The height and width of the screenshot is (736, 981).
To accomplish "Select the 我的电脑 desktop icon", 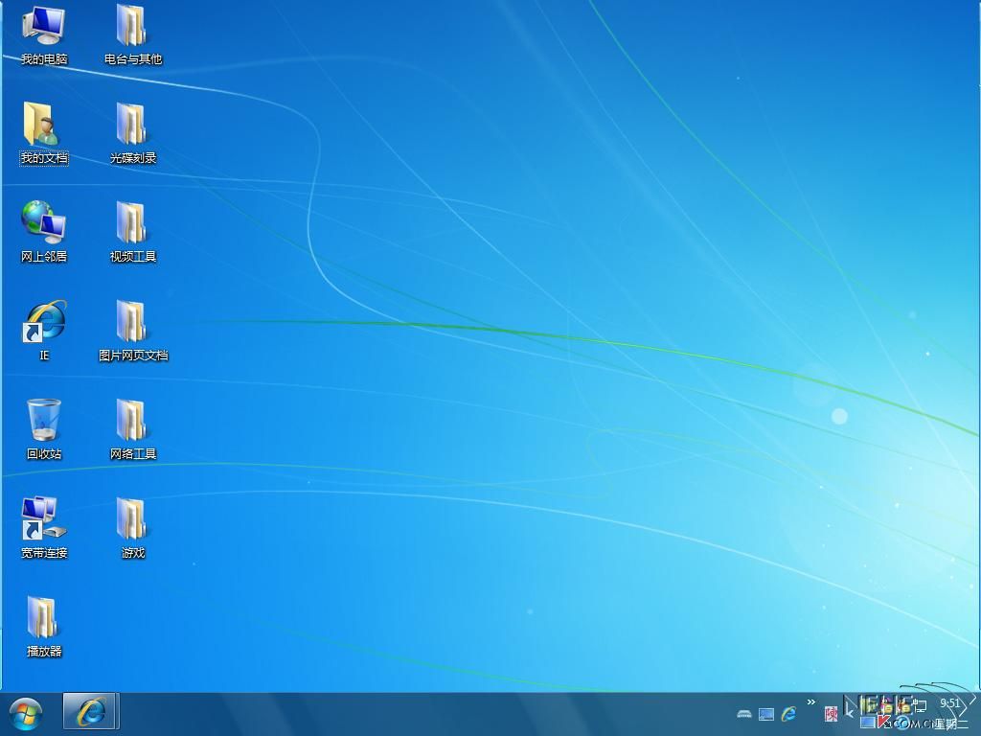I will 44,34.
